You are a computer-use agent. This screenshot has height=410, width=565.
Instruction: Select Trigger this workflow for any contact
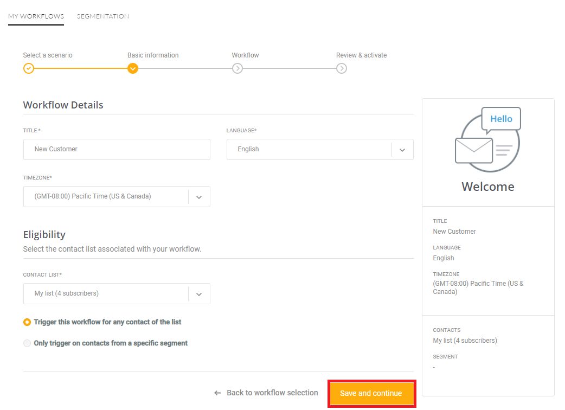click(27, 322)
